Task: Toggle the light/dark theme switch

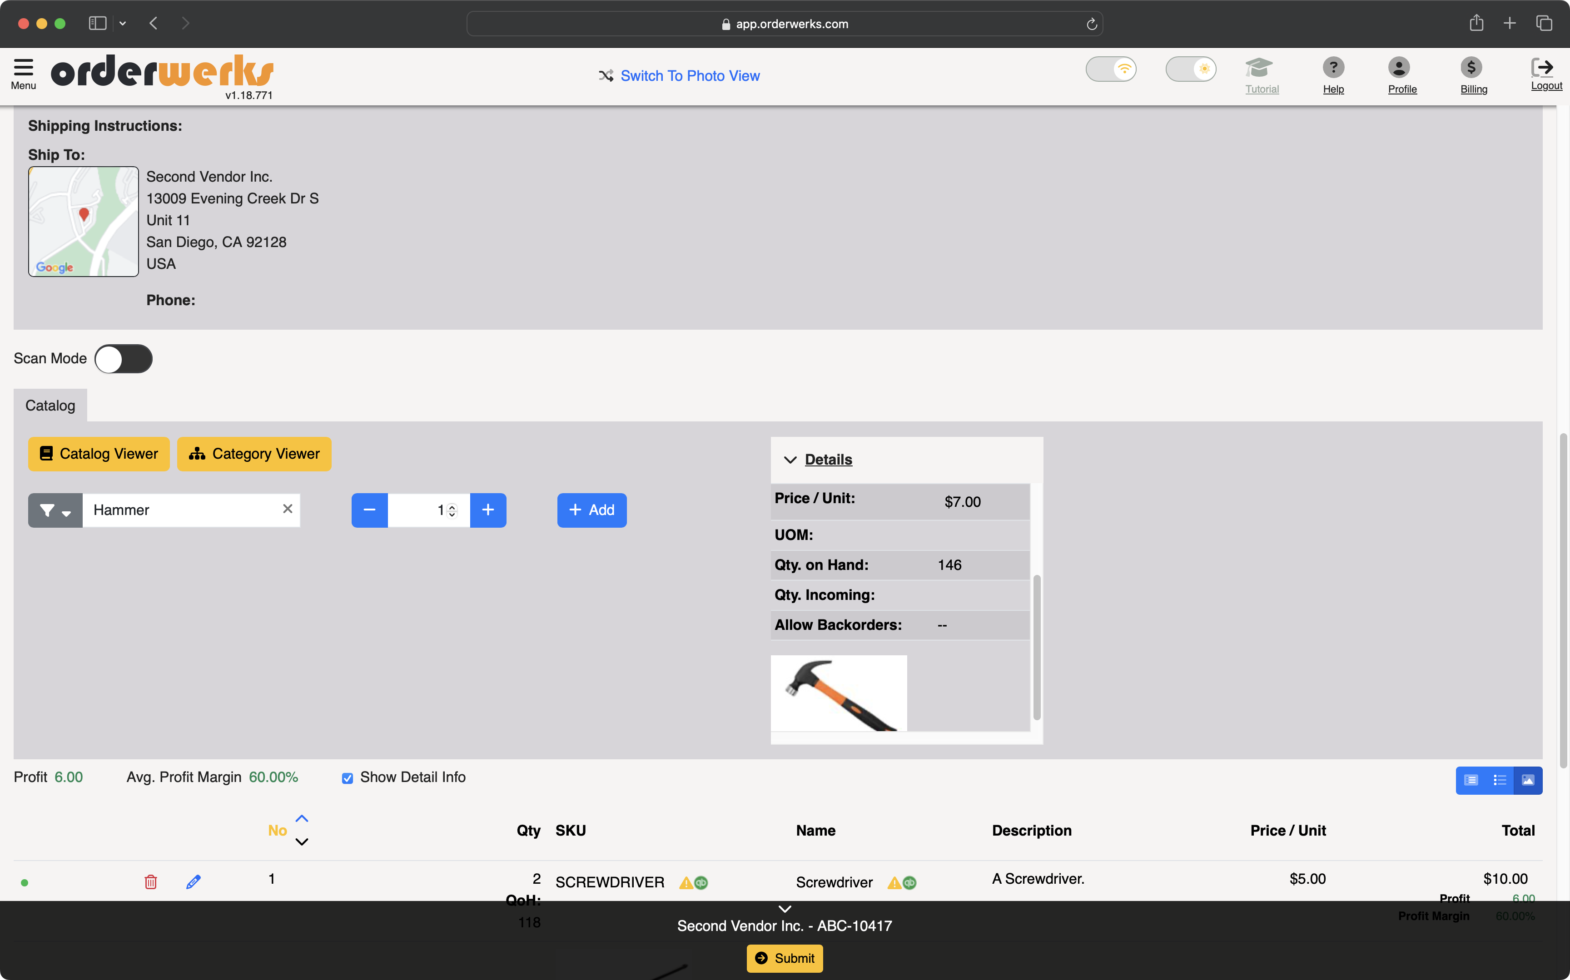Action: [1190, 69]
